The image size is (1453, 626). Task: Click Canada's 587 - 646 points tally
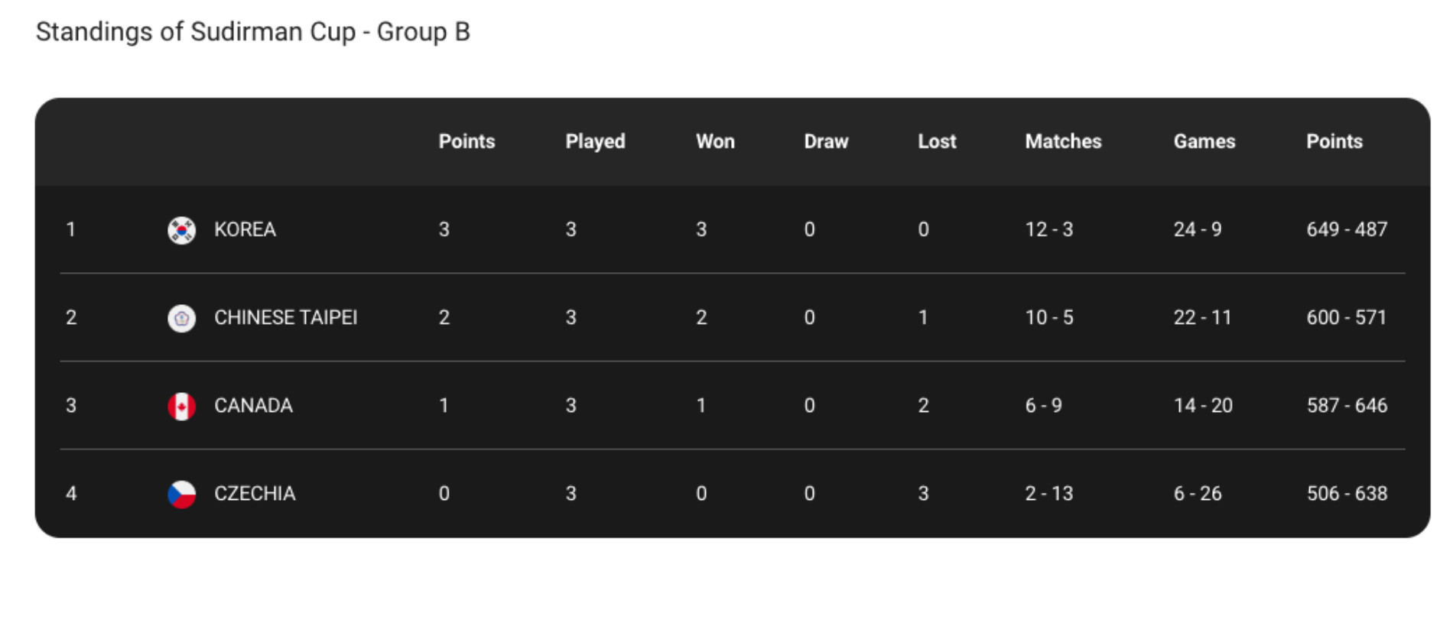pos(1347,405)
